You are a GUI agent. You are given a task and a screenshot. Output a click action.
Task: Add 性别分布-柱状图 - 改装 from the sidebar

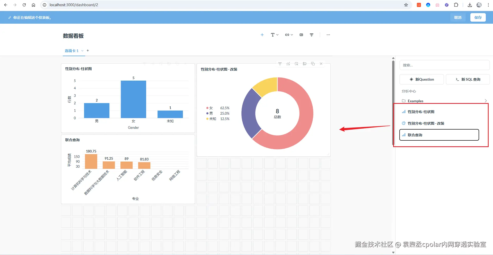(x=439, y=123)
